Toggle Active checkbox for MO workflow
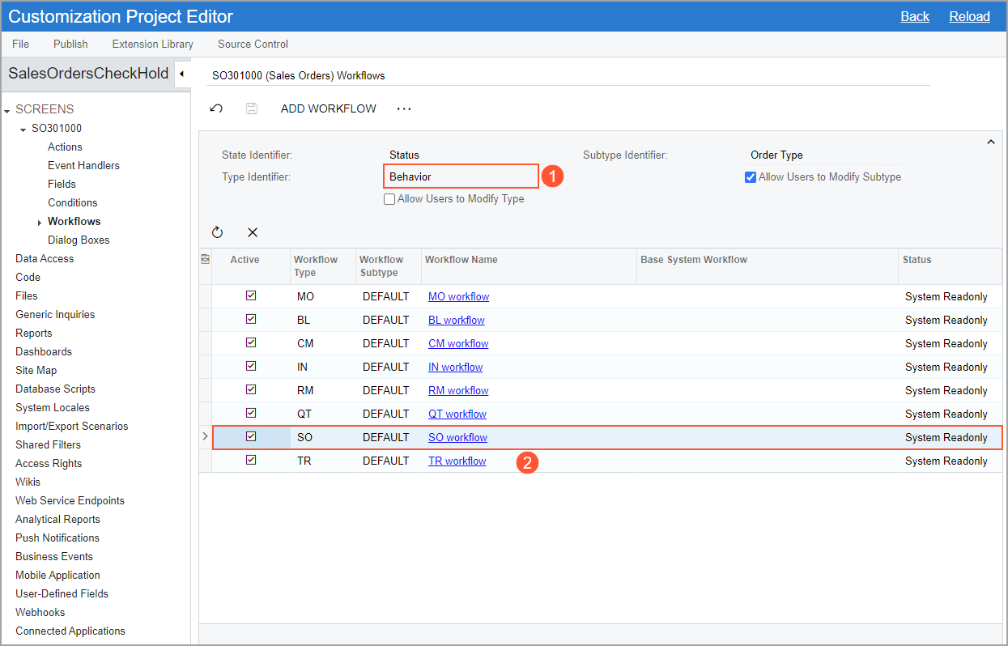 251,296
